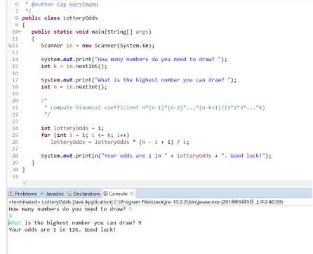Place cursor on 'public class LotteryOdds'
313x254 pixels.
pos(60,18)
